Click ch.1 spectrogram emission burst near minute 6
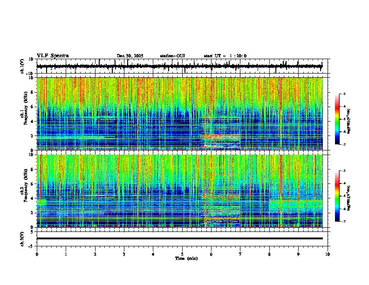Viewport: 369px width, 285px height. (x=221, y=133)
